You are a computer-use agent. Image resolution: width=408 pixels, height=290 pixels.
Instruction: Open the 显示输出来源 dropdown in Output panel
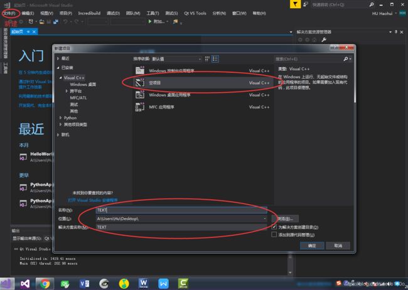pyautogui.click(x=49, y=238)
